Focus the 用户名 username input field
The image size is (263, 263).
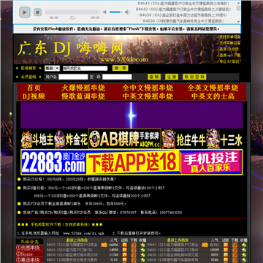pyautogui.click(x=73, y=77)
